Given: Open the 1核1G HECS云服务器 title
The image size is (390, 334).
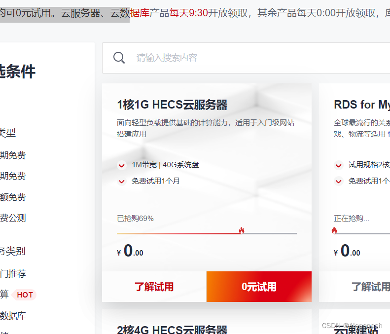Looking at the screenshot, I should [x=172, y=105].
